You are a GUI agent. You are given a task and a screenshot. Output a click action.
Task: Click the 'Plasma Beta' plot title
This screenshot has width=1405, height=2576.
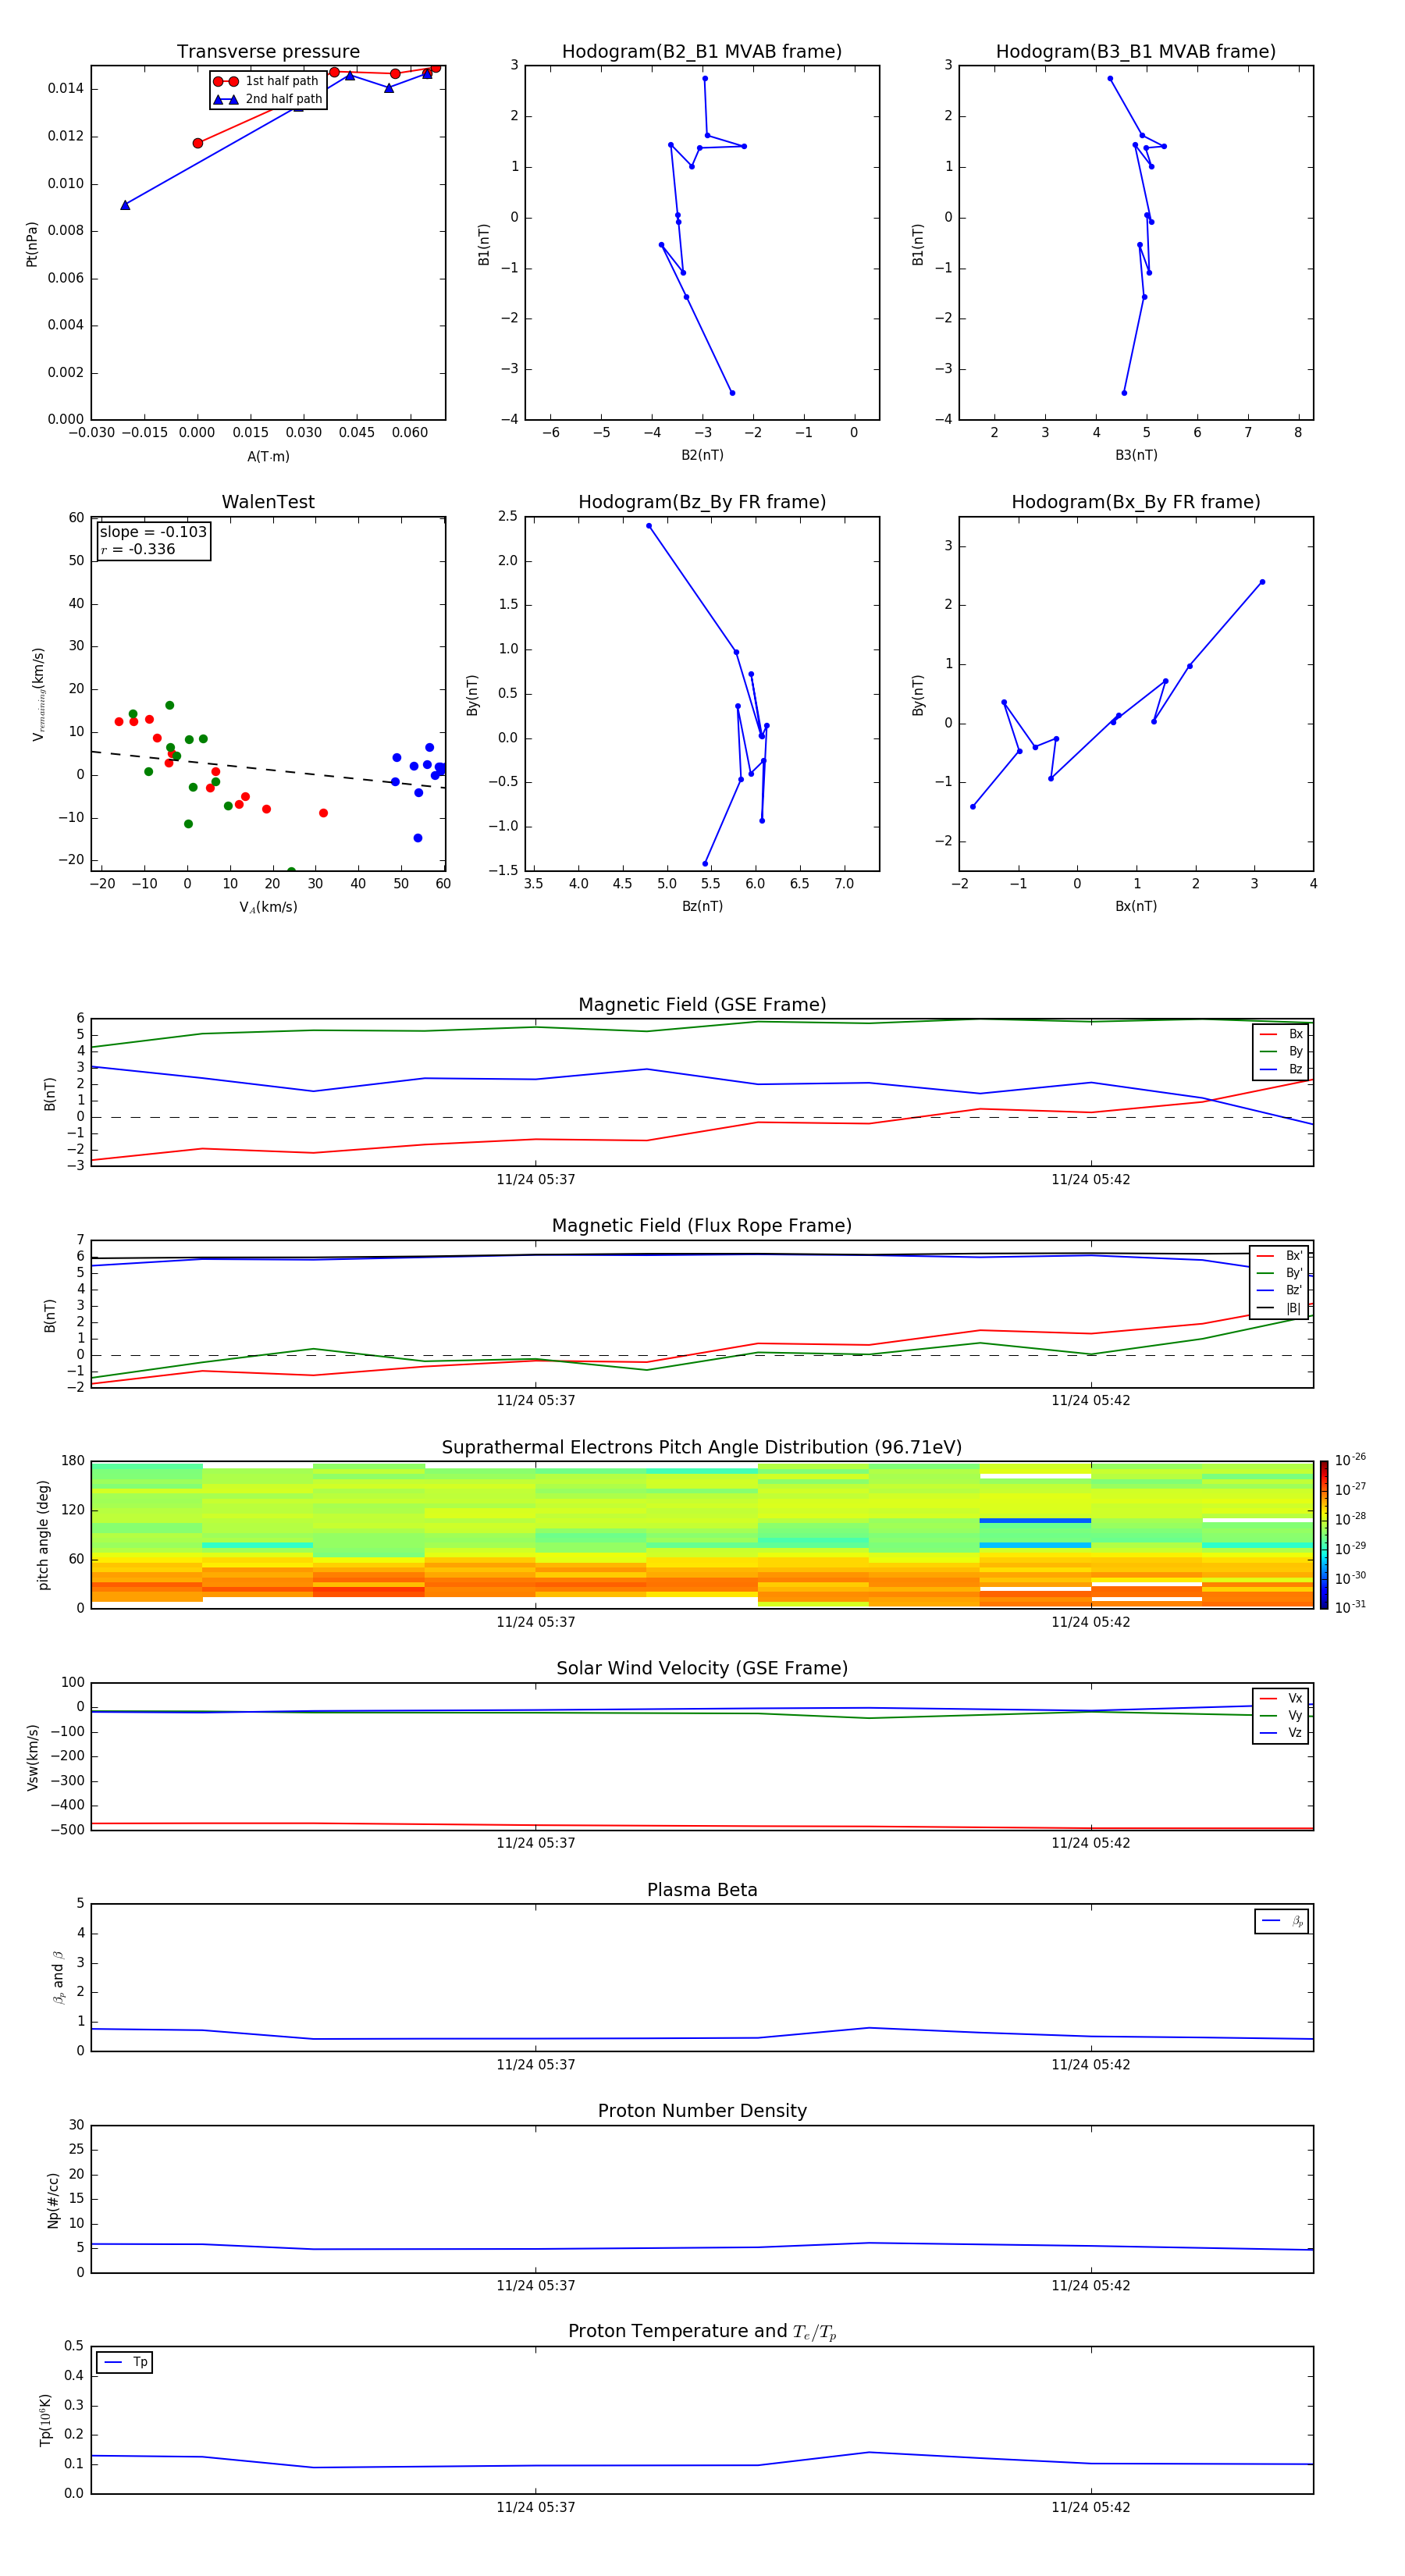pos(702,1890)
